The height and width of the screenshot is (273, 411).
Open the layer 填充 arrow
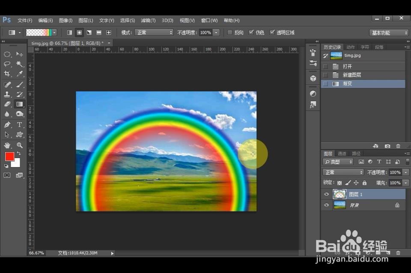(406, 183)
